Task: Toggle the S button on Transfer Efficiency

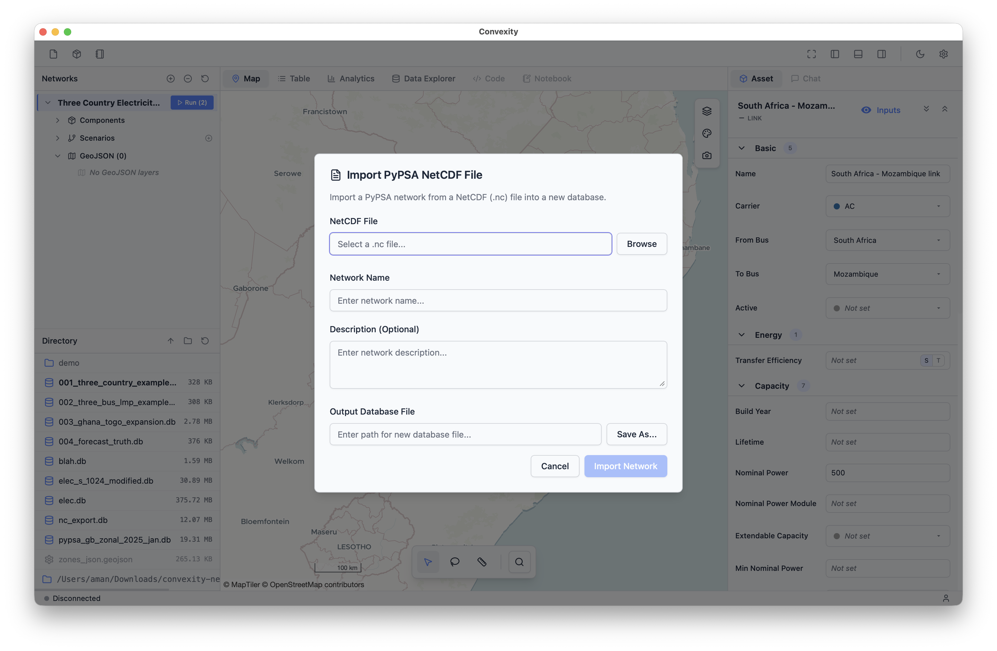Action: (926, 361)
